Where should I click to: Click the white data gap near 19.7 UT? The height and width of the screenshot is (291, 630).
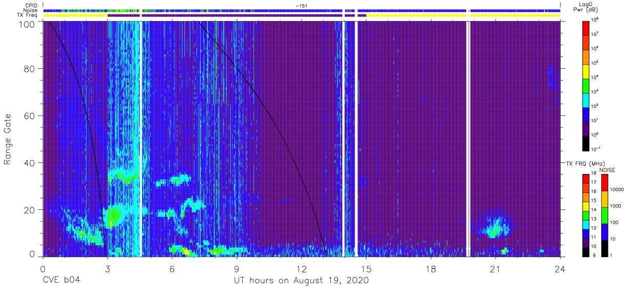[468, 139]
